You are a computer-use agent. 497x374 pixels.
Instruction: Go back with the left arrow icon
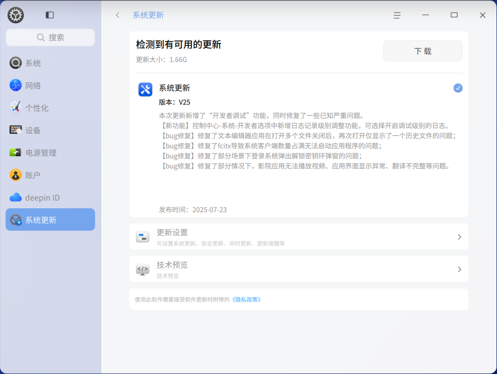[x=118, y=15]
